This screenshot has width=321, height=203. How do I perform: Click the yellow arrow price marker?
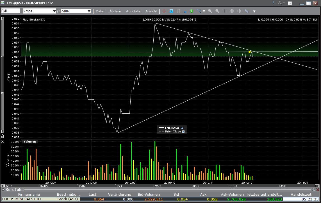tap(250, 52)
